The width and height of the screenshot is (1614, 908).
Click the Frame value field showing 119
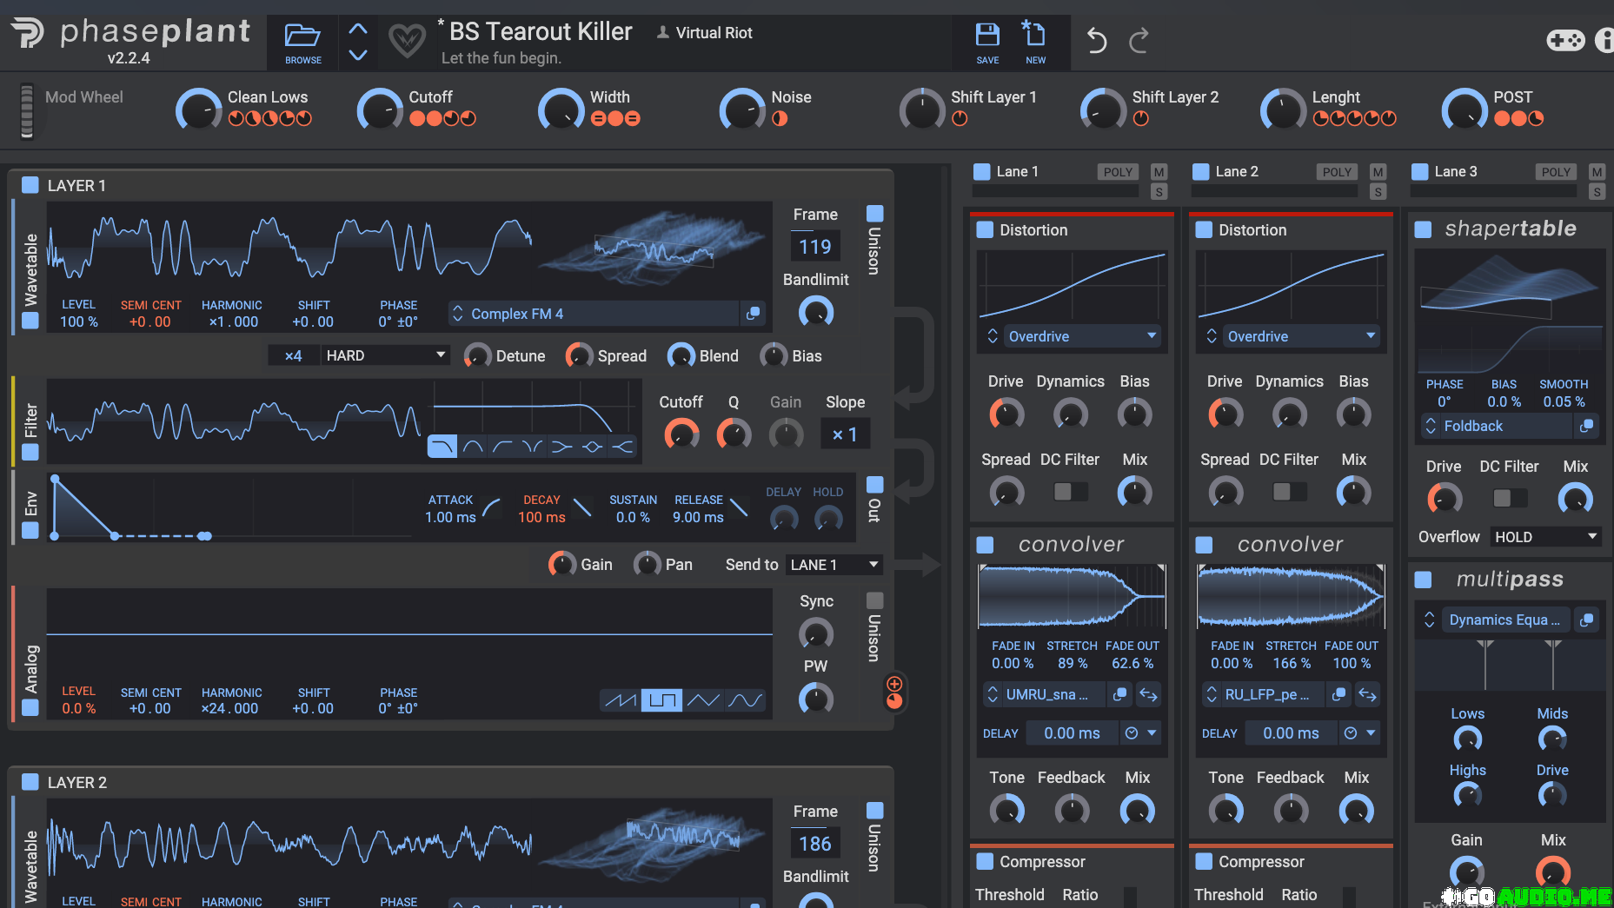[814, 247]
